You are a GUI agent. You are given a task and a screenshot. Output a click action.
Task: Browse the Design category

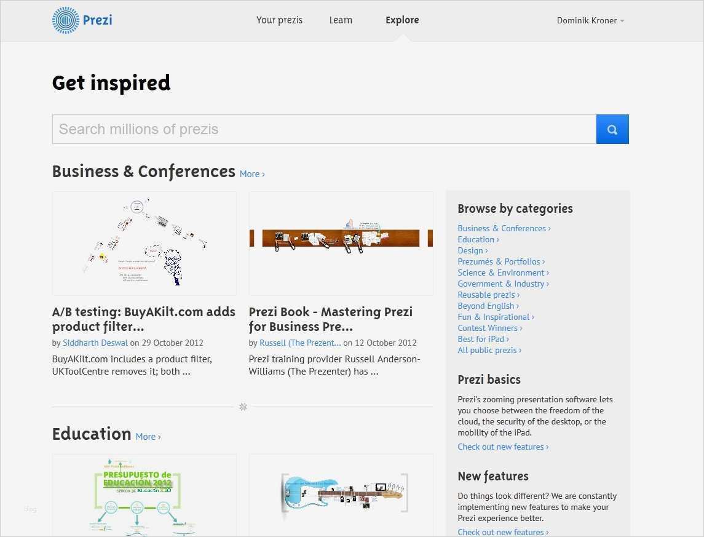(472, 250)
